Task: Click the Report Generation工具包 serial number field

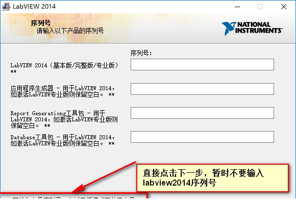Action: 202,113
